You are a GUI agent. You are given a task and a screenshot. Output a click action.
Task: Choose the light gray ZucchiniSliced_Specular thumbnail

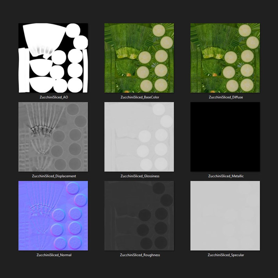pos(225,216)
